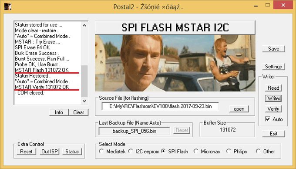Click the log scroll down arrow
The width and height of the screenshot is (296, 169).
pyautogui.click(x=84, y=101)
